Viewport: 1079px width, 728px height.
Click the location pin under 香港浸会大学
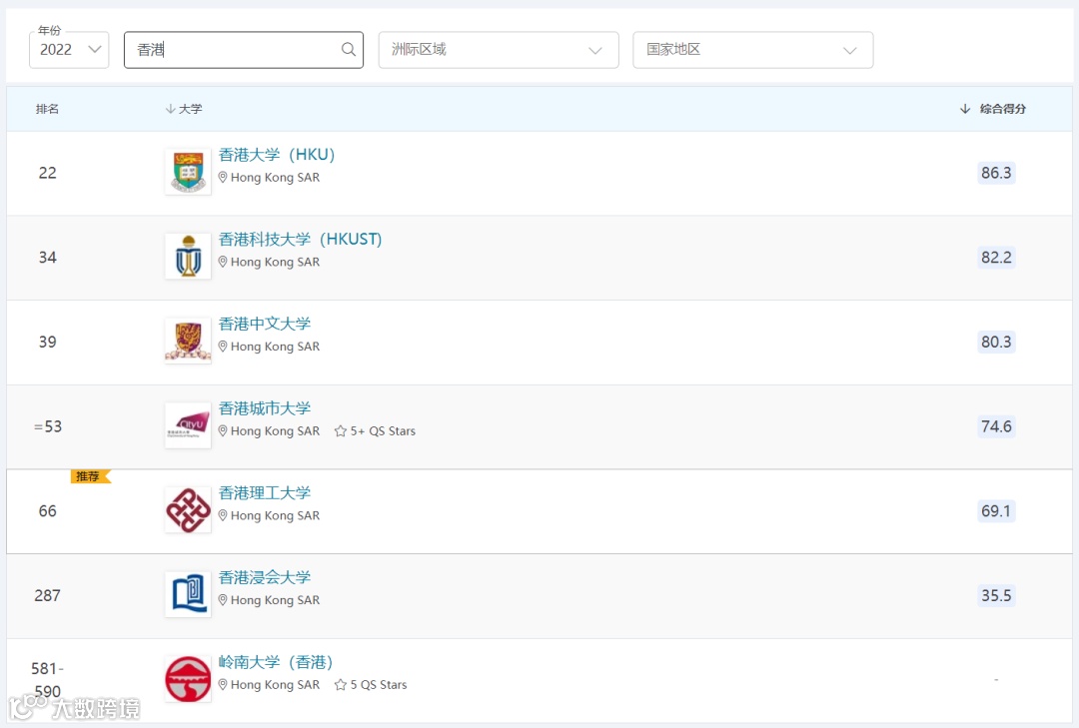223,601
